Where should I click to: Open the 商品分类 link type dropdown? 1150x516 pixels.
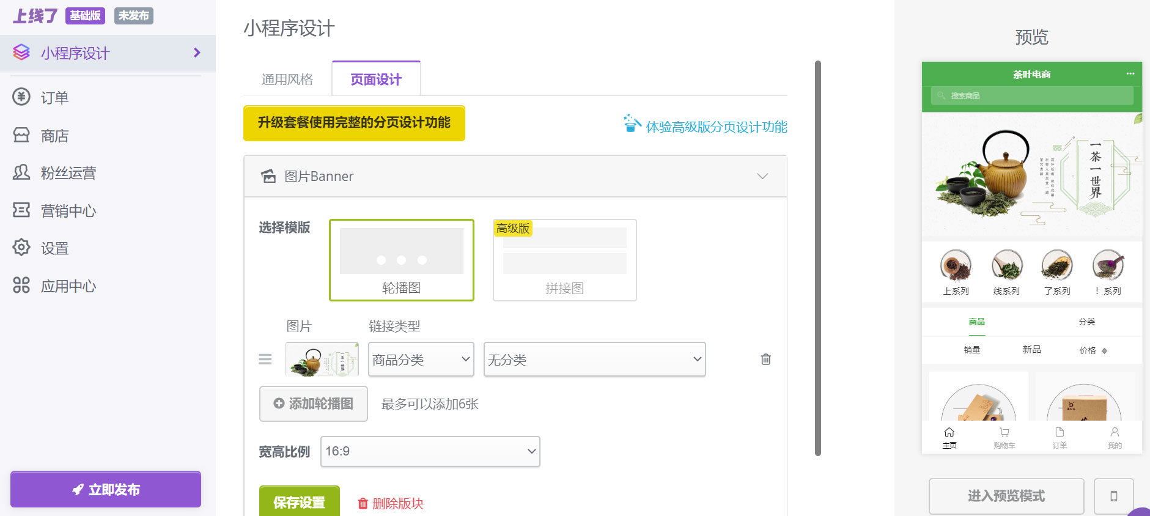[x=421, y=359]
